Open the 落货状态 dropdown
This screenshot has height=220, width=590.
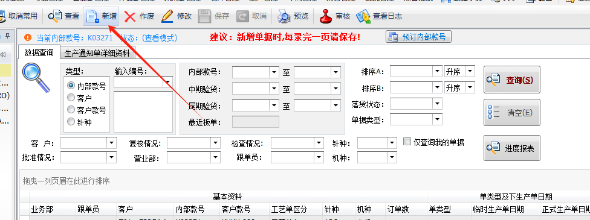click(x=437, y=104)
